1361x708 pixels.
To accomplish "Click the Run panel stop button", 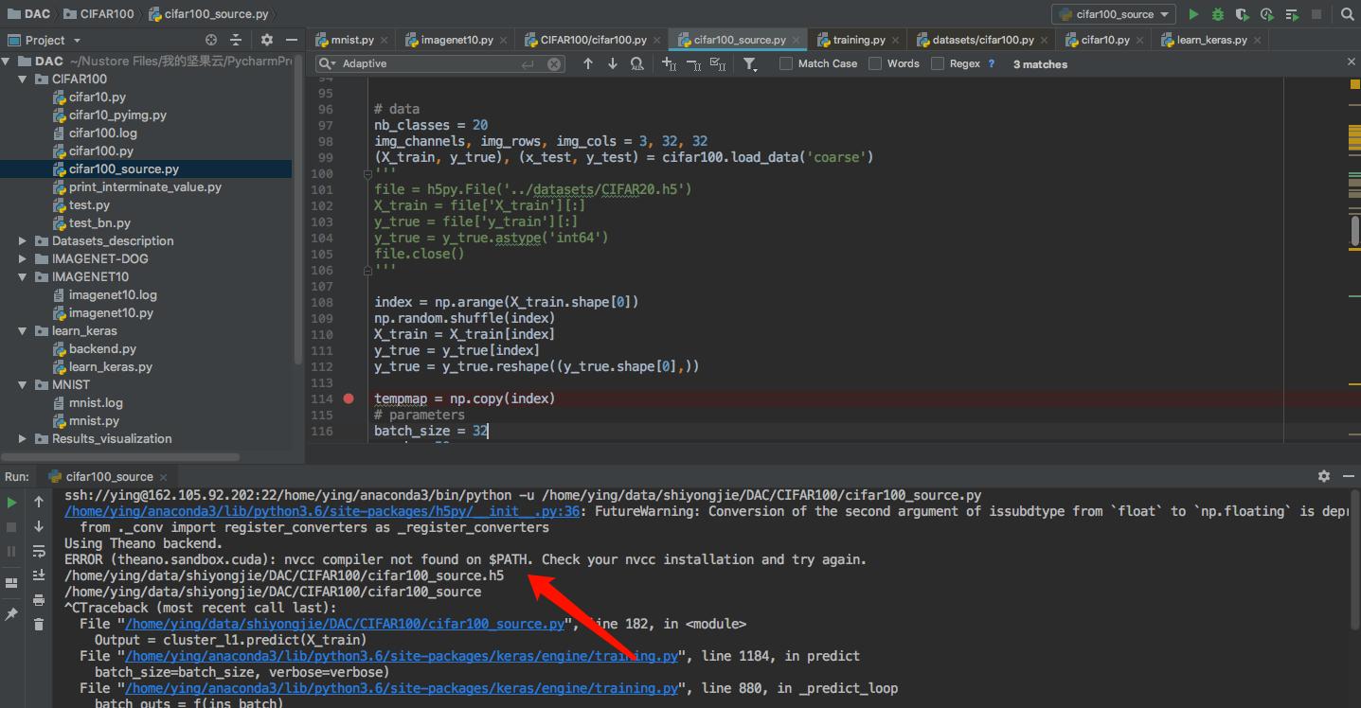I will point(12,526).
